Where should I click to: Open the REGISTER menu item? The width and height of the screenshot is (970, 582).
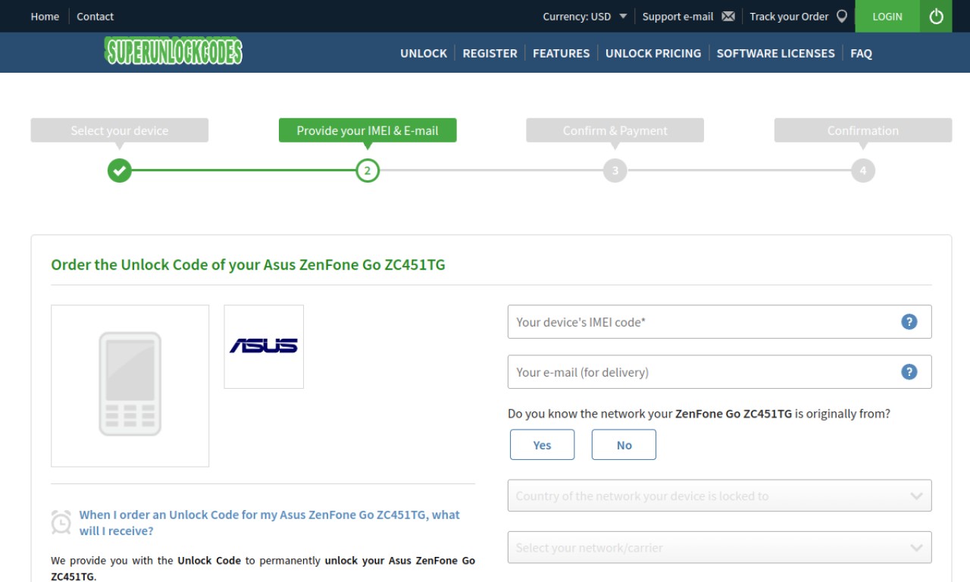490,53
